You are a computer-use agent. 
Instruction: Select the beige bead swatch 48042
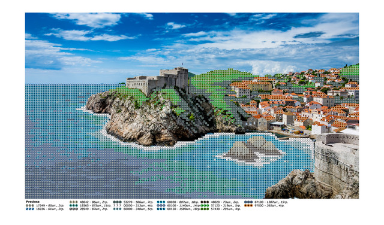[x=73, y=202]
